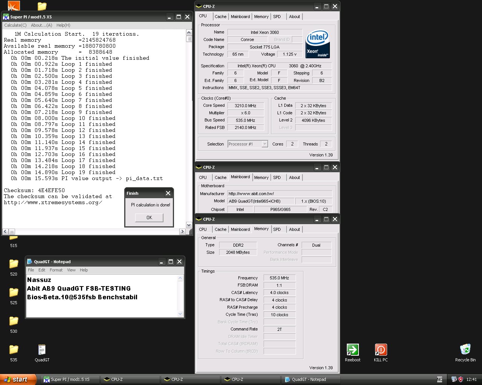Click the Command Rate 2T field

pyautogui.click(x=279, y=329)
